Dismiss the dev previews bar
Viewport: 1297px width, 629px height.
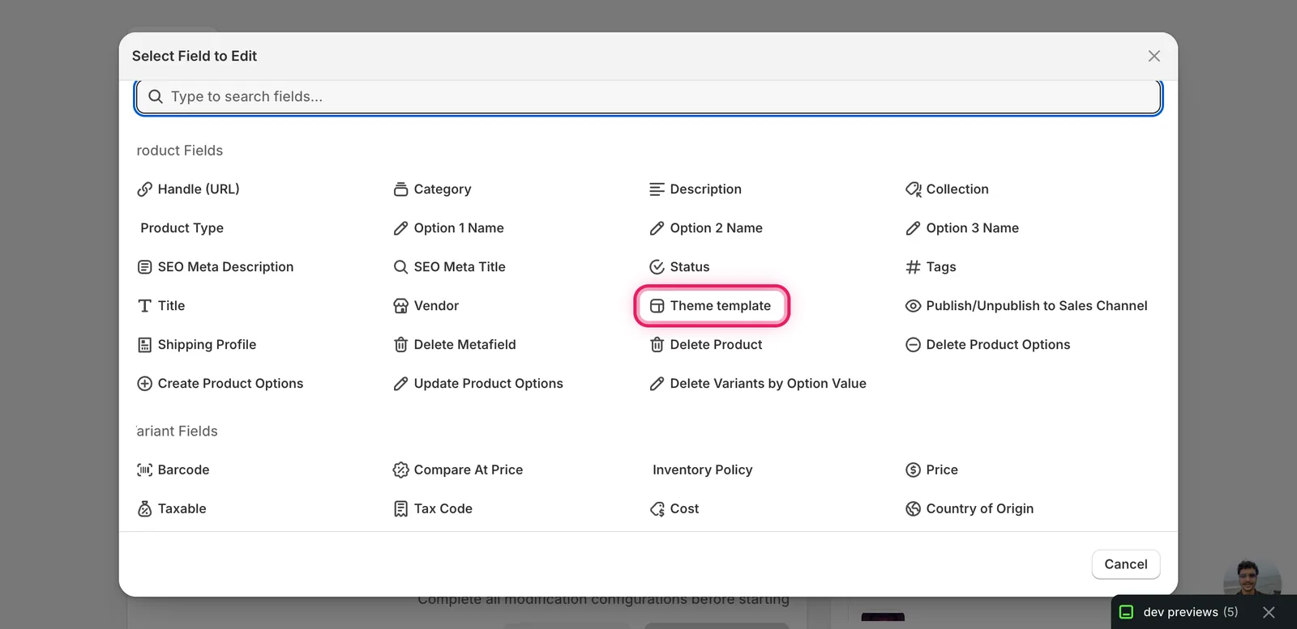pos(1269,613)
